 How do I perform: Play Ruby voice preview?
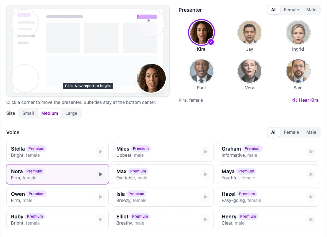click(100, 219)
